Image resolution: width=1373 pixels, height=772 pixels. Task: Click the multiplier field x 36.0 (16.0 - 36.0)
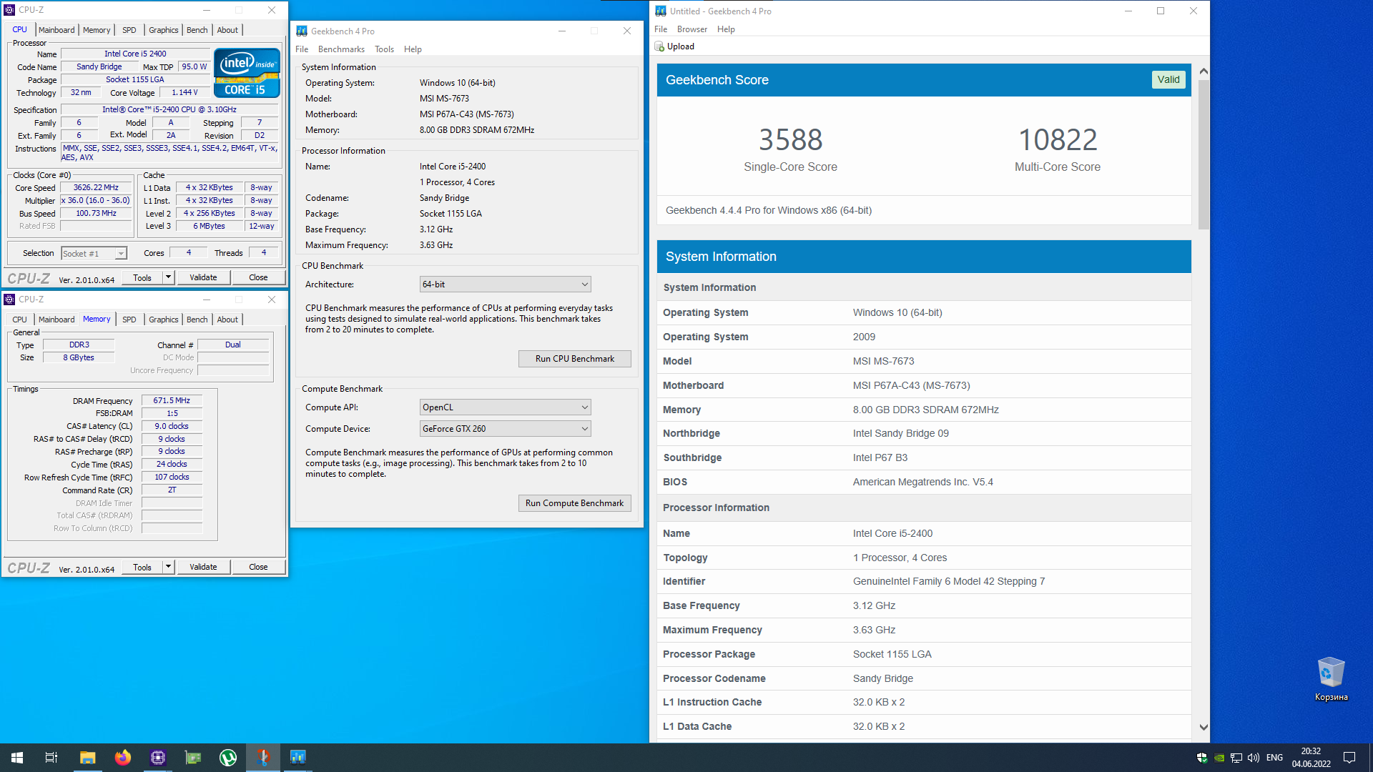[x=97, y=201]
